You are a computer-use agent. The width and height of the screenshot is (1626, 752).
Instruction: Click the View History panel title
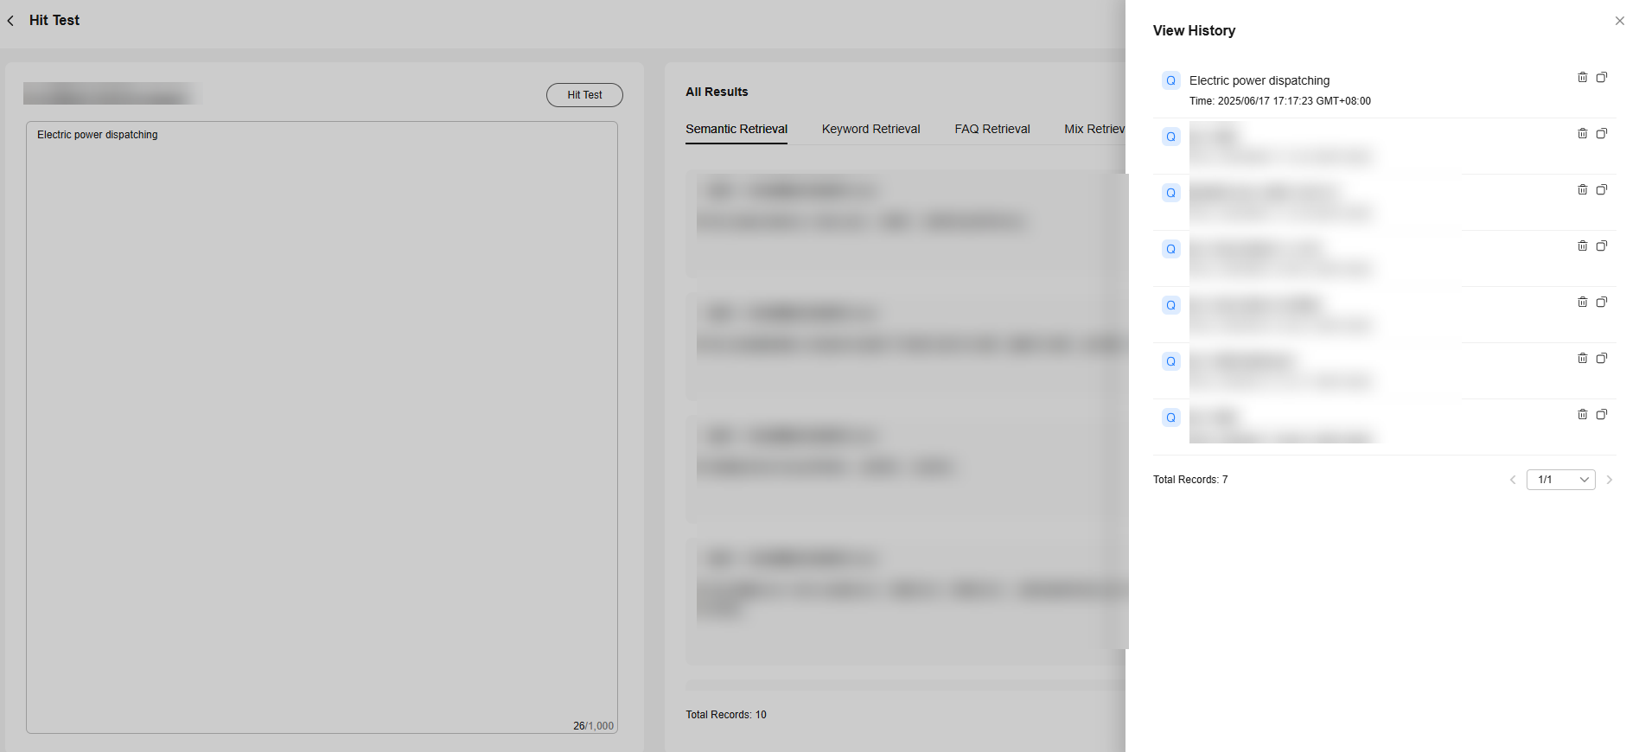1194,30
